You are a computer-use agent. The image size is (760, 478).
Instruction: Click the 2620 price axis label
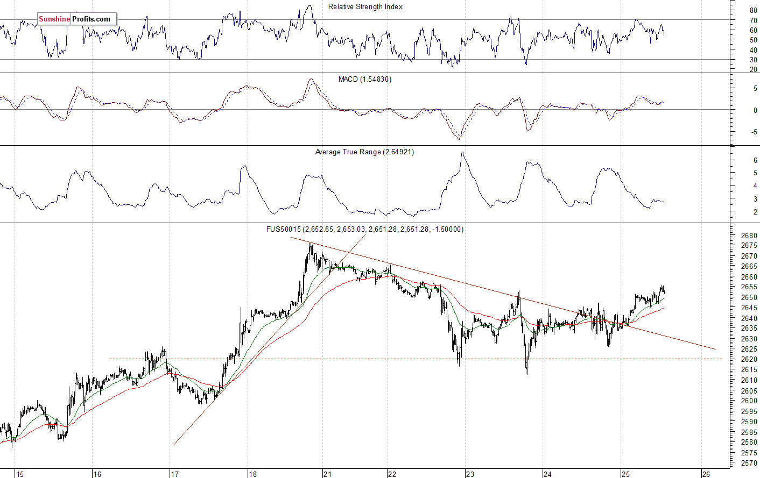(x=749, y=359)
